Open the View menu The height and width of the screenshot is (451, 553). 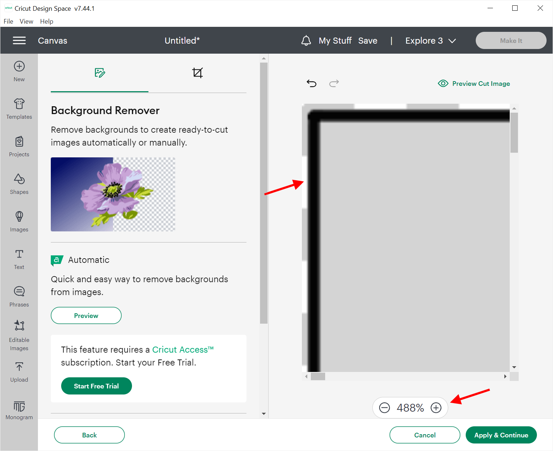26,21
